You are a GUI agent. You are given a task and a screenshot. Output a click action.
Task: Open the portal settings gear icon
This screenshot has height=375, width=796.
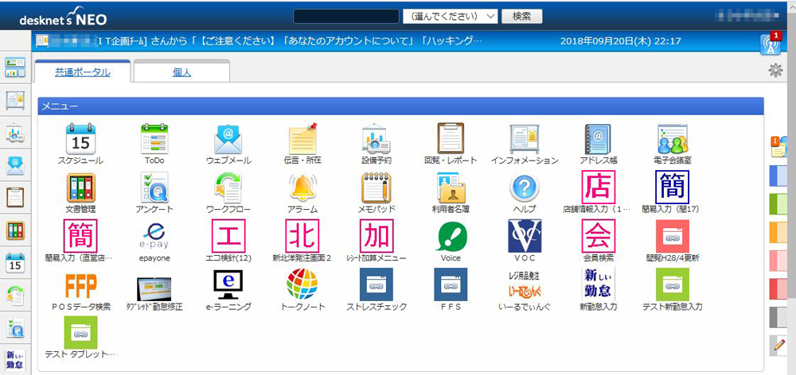775,71
